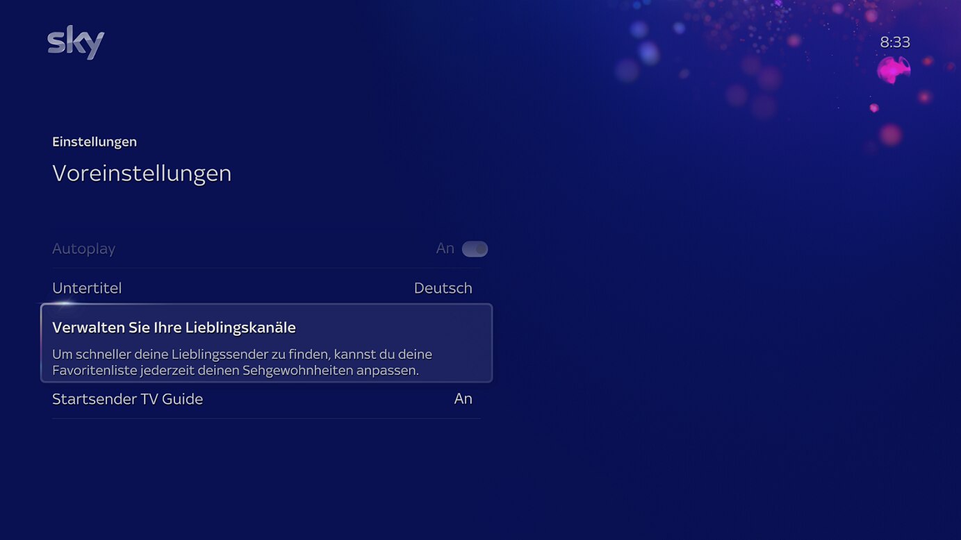Click the 8:33 clock display
The height and width of the screenshot is (540, 961).
896,42
